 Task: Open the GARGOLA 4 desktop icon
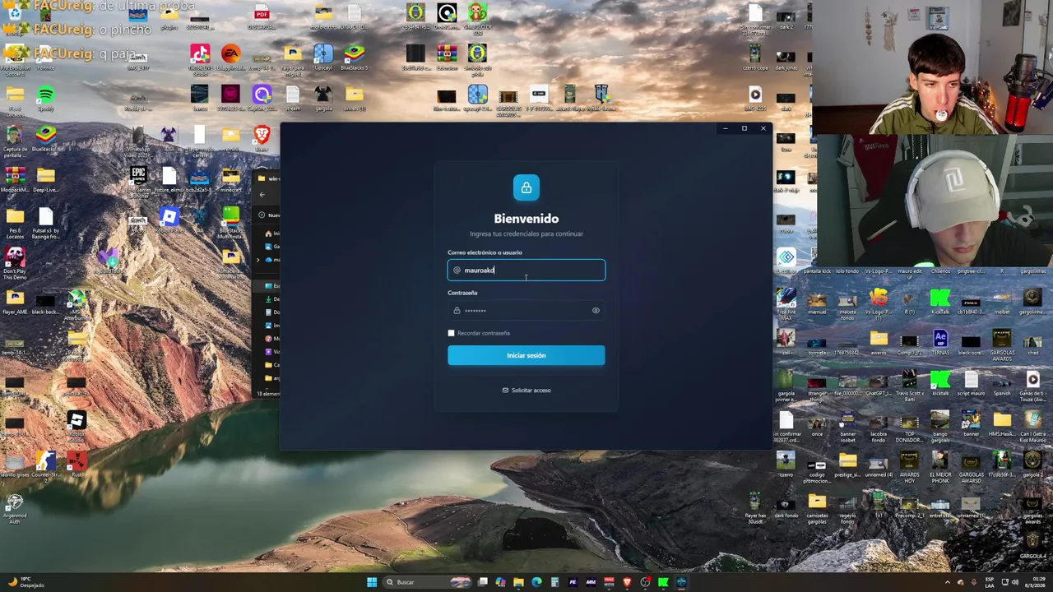(x=1033, y=546)
